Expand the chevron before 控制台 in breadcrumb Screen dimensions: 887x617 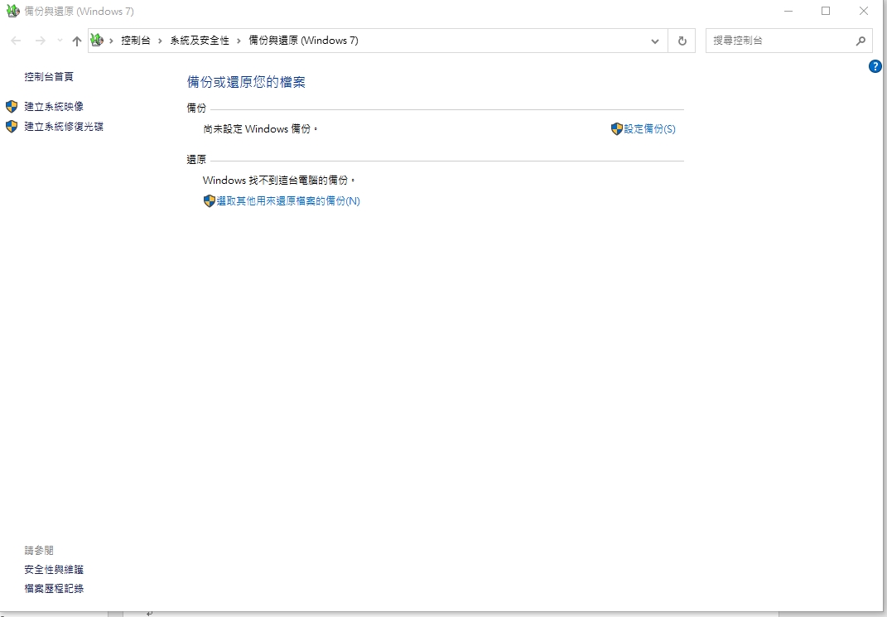coord(112,41)
